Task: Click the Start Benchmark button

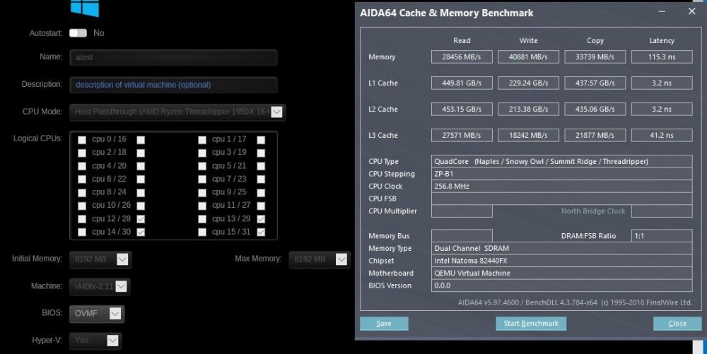Action: point(531,324)
